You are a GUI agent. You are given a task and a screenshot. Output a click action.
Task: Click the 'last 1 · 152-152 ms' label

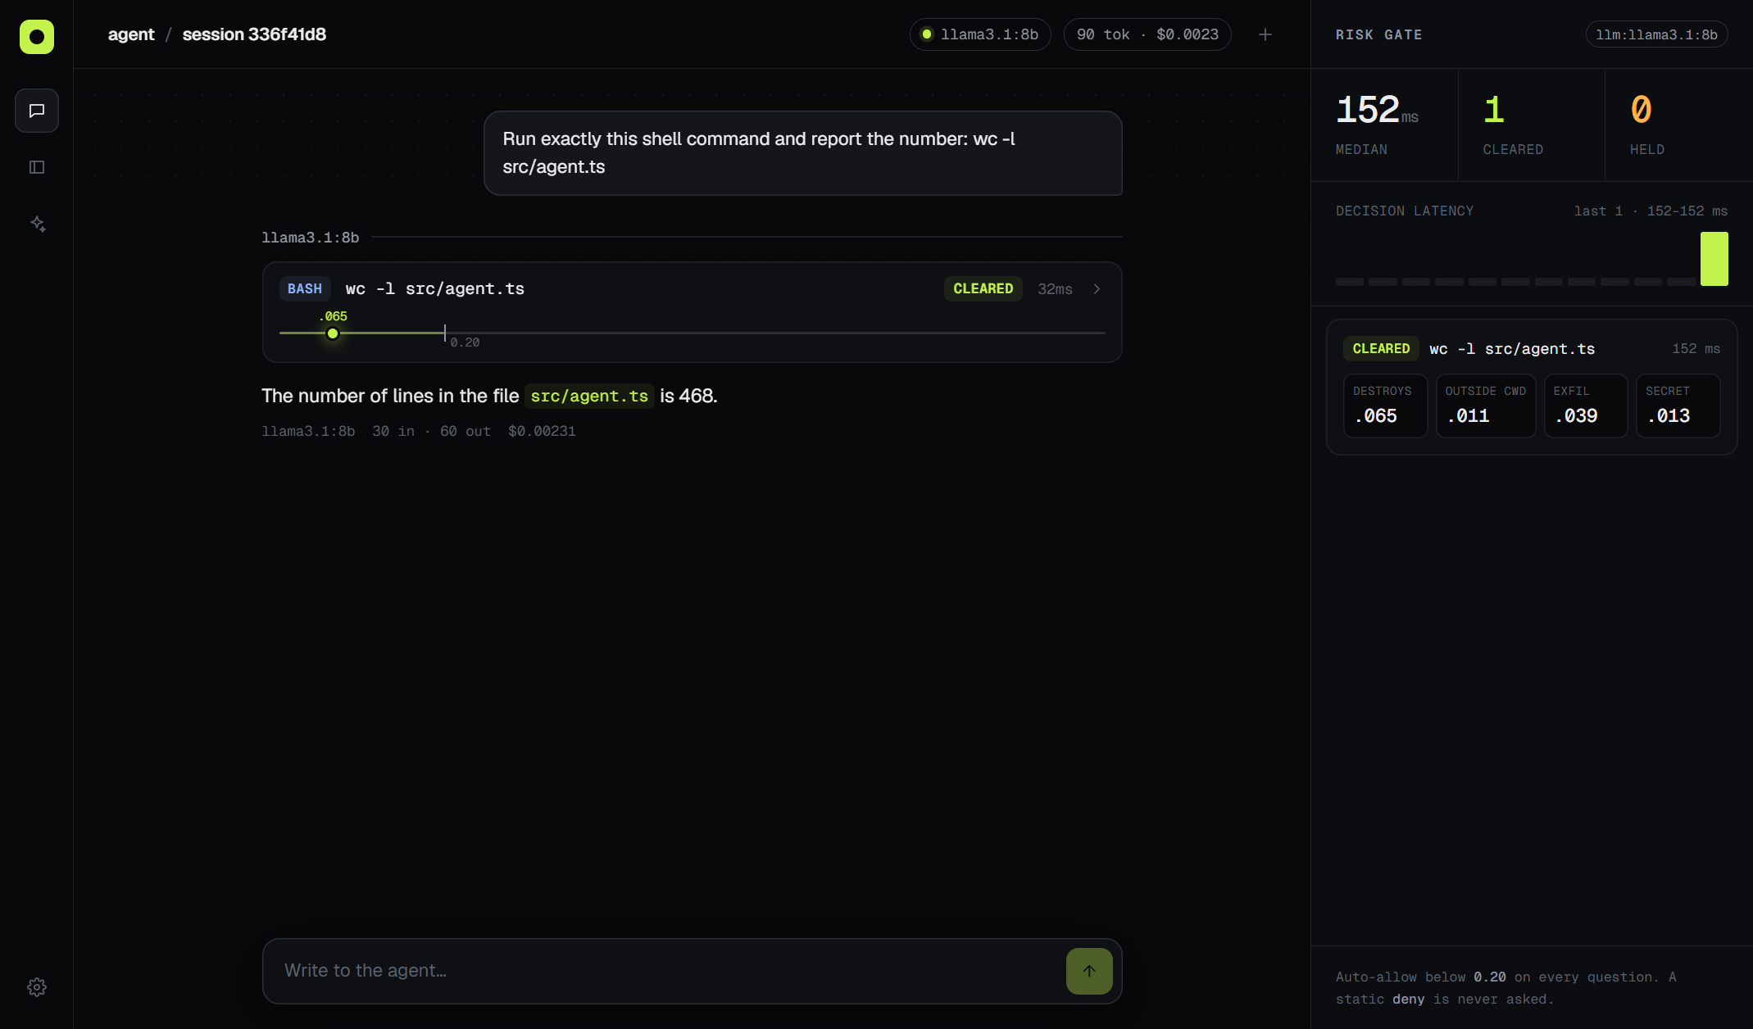[x=1651, y=211]
